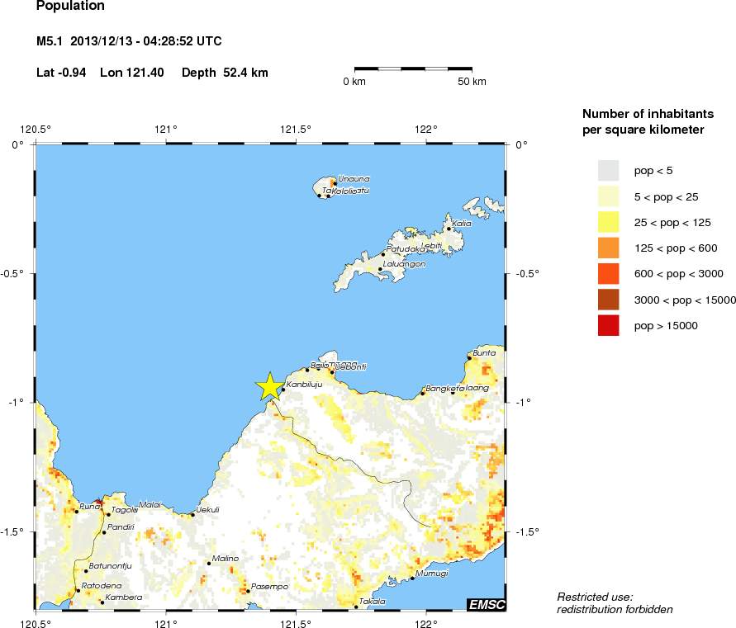Click the 'Takala' town label
Viewport: 736px width, 628px height.
(373, 602)
